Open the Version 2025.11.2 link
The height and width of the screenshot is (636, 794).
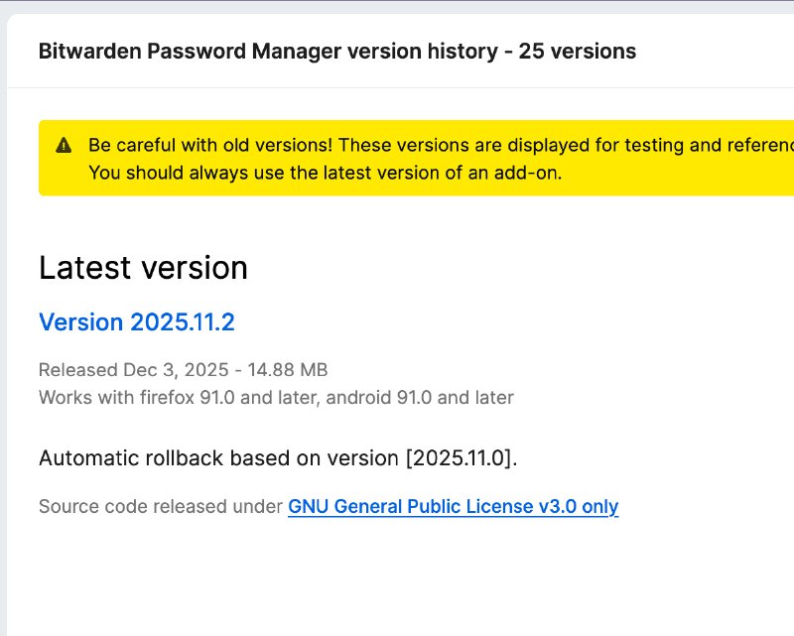[x=136, y=321]
